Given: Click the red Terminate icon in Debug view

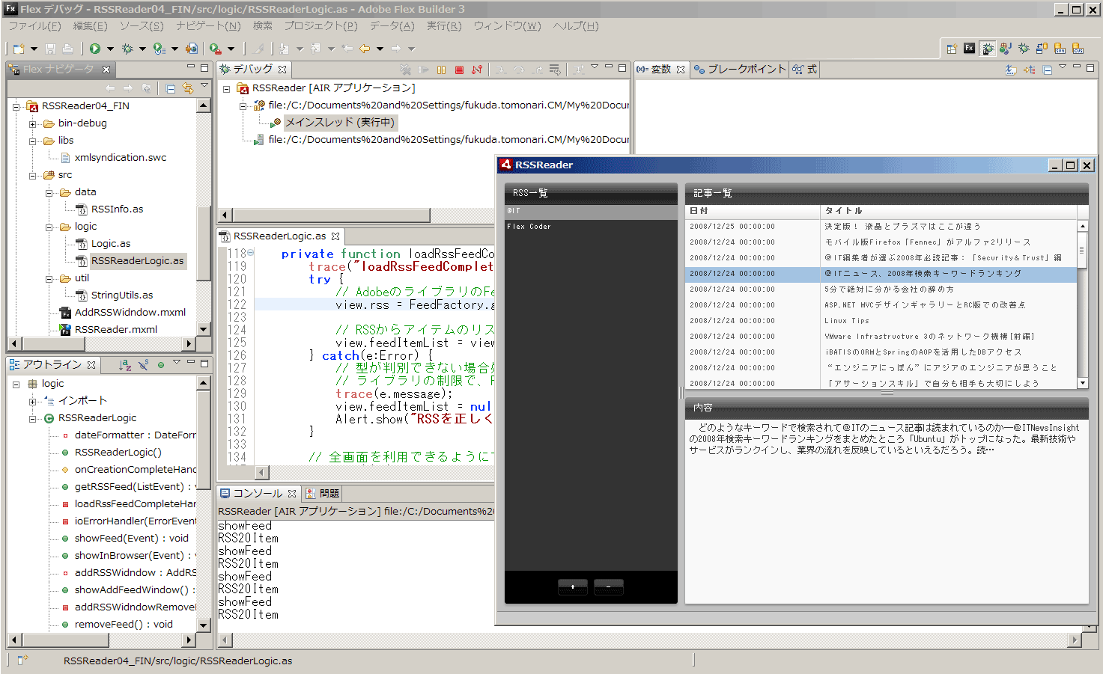Looking at the screenshot, I should pos(460,70).
